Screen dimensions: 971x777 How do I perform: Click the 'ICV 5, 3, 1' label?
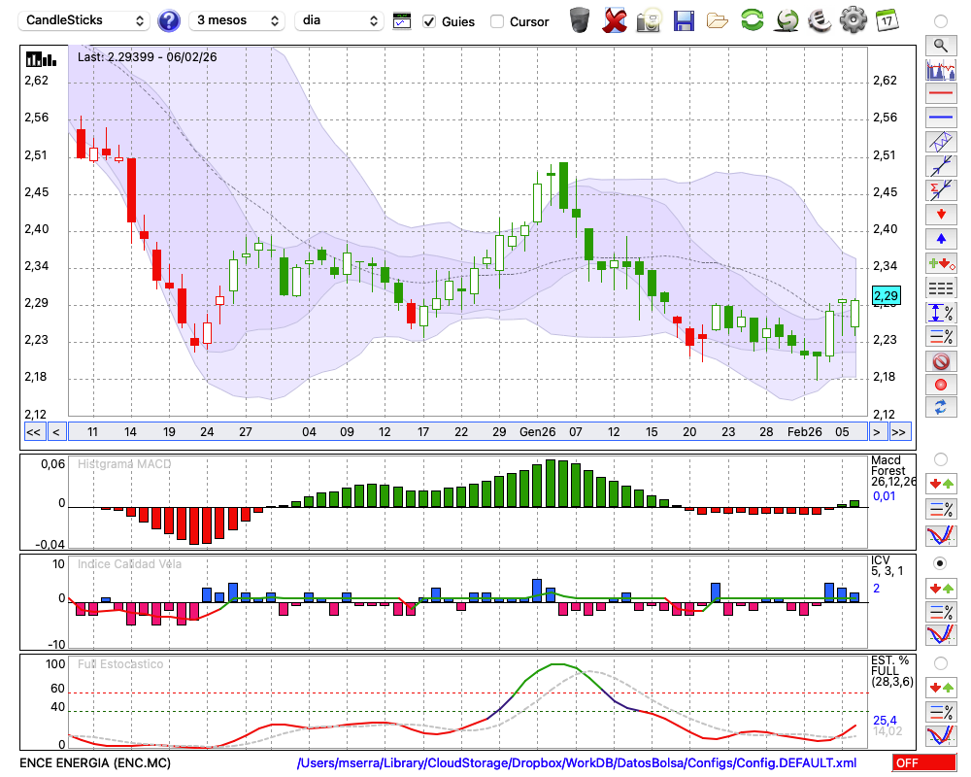(x=887, y=565)
